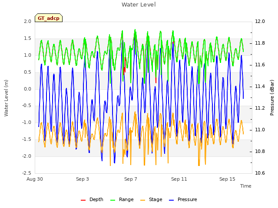The width and height of the screenshot is (278, 208).
Task: Click the 11.4 pressure tick label
Action: click(x=260, y=87)
